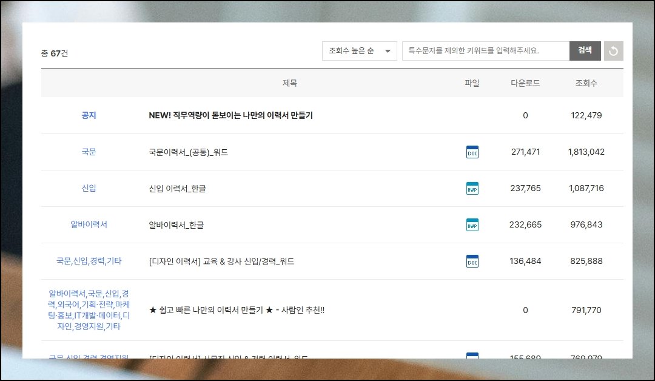655x381 pixels.
Task: Open the 조회수 높은 순 sort dropdown
Action: (359, 51)
